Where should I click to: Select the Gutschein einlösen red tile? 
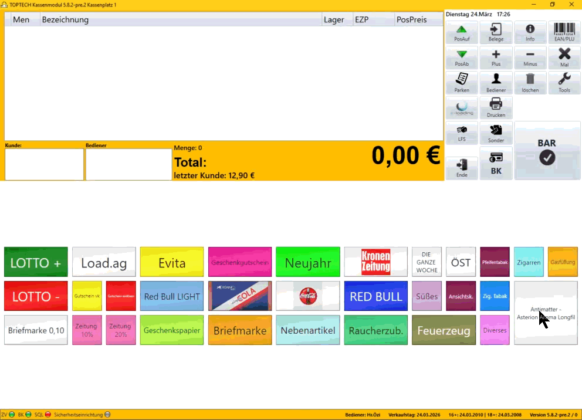[121, 296]
